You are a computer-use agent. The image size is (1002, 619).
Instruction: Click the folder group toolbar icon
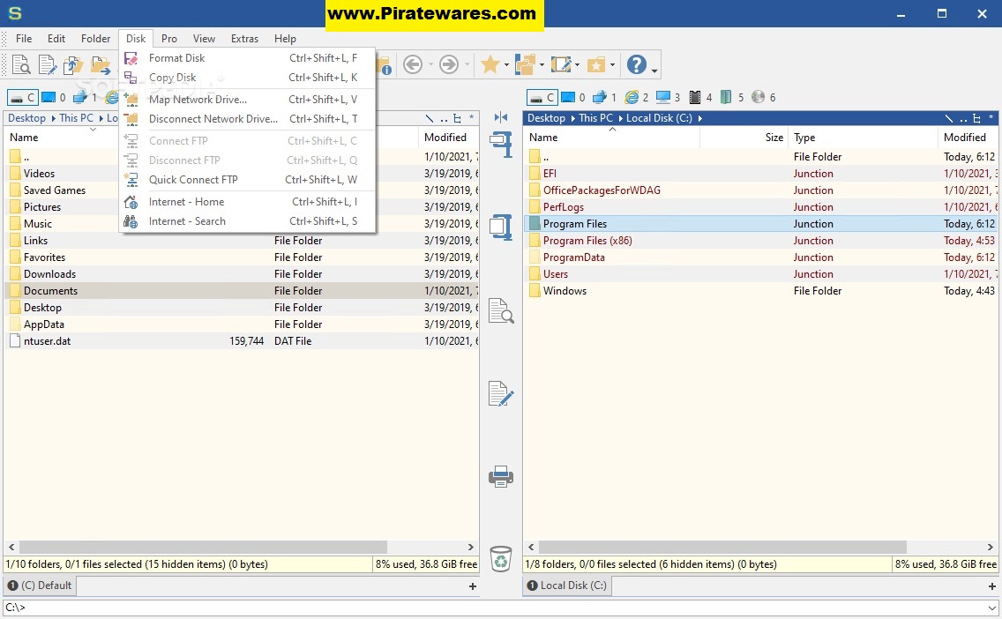point(526,63)
